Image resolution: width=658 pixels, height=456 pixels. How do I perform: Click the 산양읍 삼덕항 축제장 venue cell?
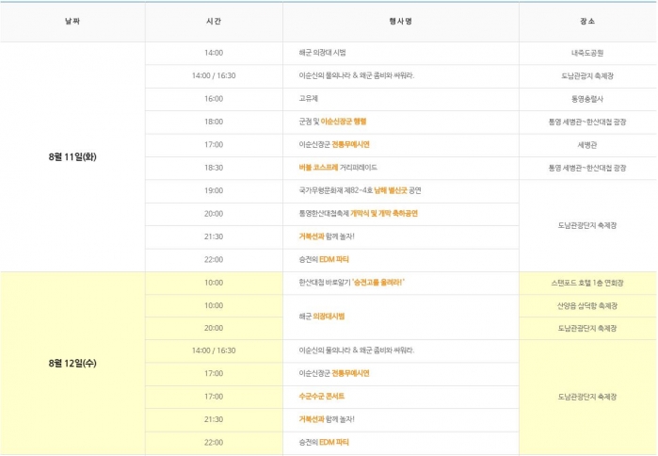[x=587, y=305]
